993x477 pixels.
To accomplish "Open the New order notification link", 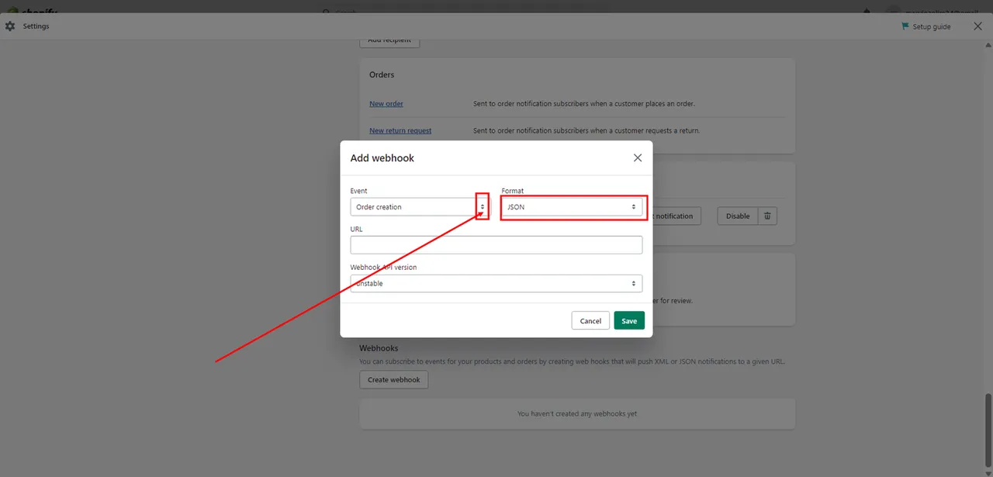I will pyautogui.click(x=386, y=104).
